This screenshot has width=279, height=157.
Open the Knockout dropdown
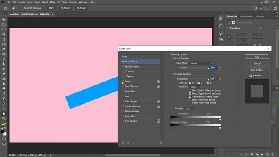(196, 87)
